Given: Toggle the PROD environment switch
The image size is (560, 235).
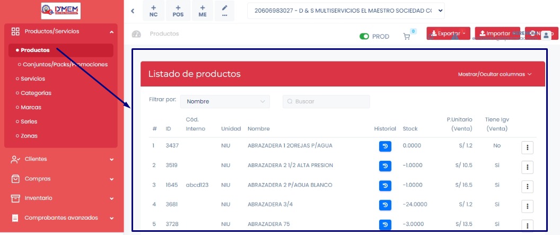Looking at the screenshot, I should [364, 37].
